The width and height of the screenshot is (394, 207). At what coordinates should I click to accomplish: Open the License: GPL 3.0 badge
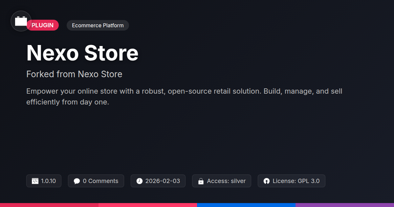(x=292, y=181)
